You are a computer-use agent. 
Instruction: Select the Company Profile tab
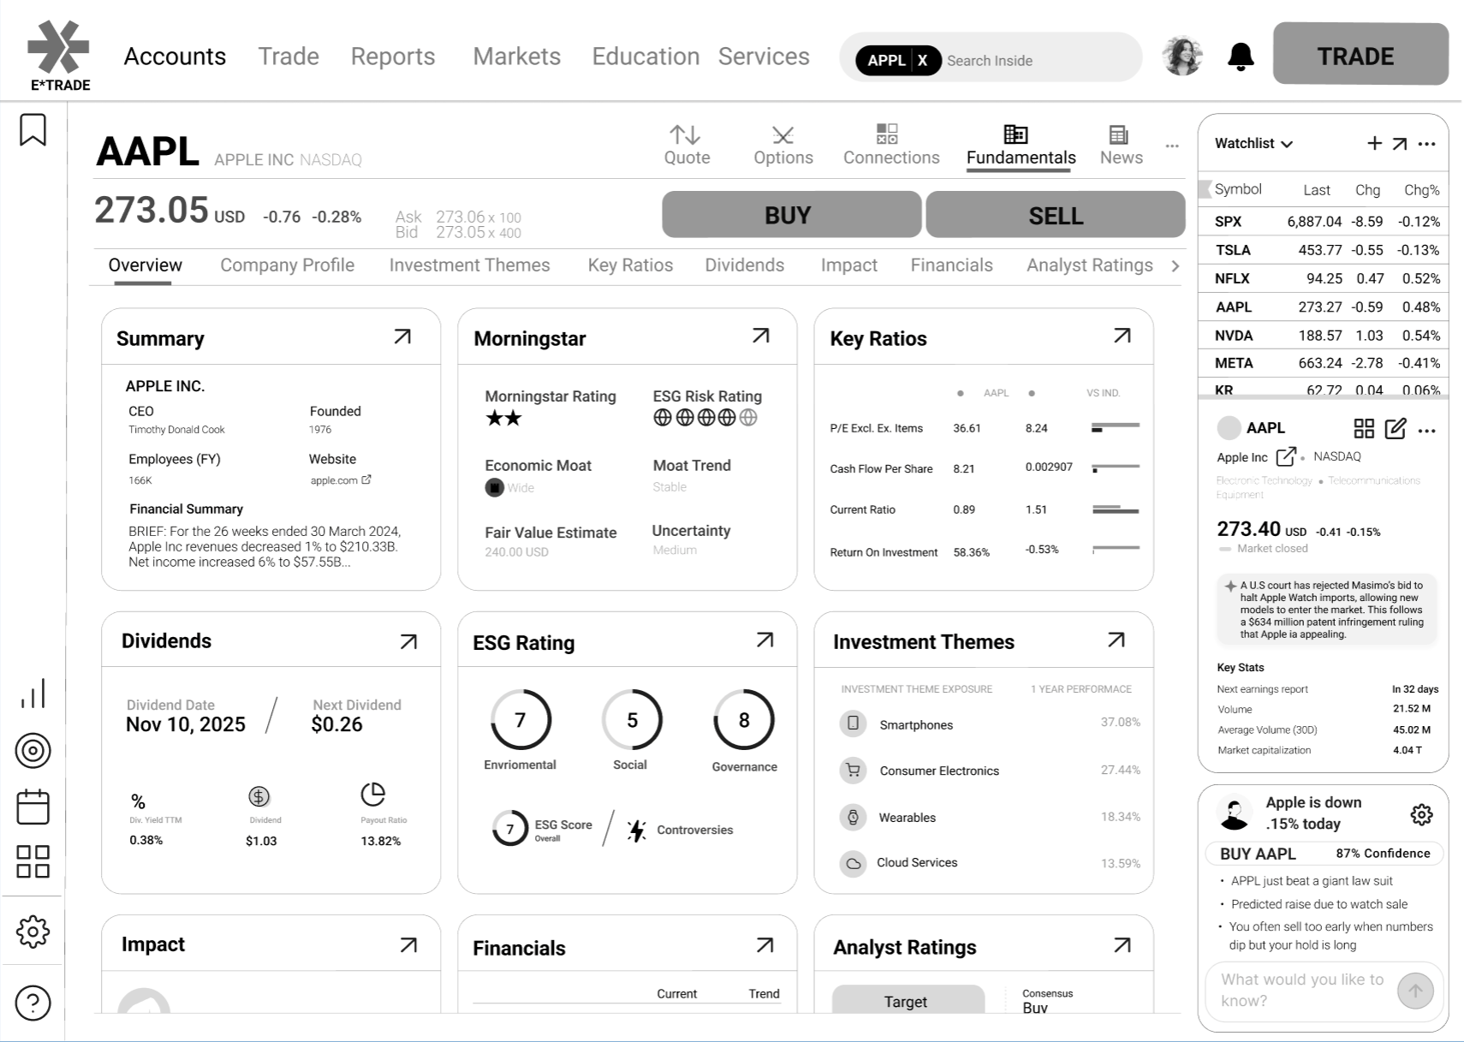(x=287, y=265)
